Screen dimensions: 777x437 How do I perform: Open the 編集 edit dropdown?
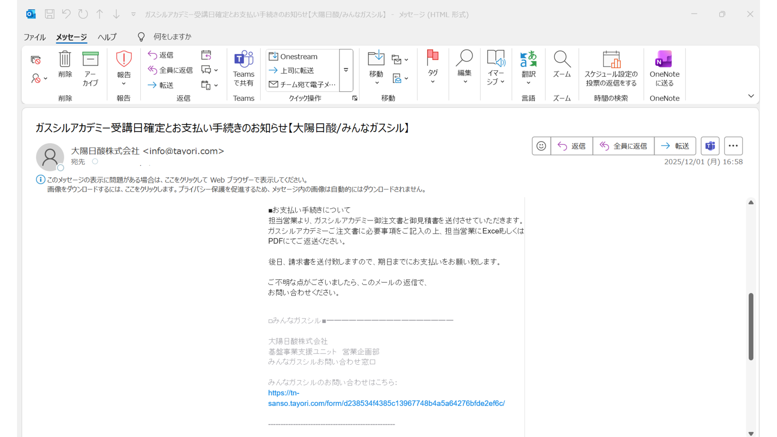[464, 68]
